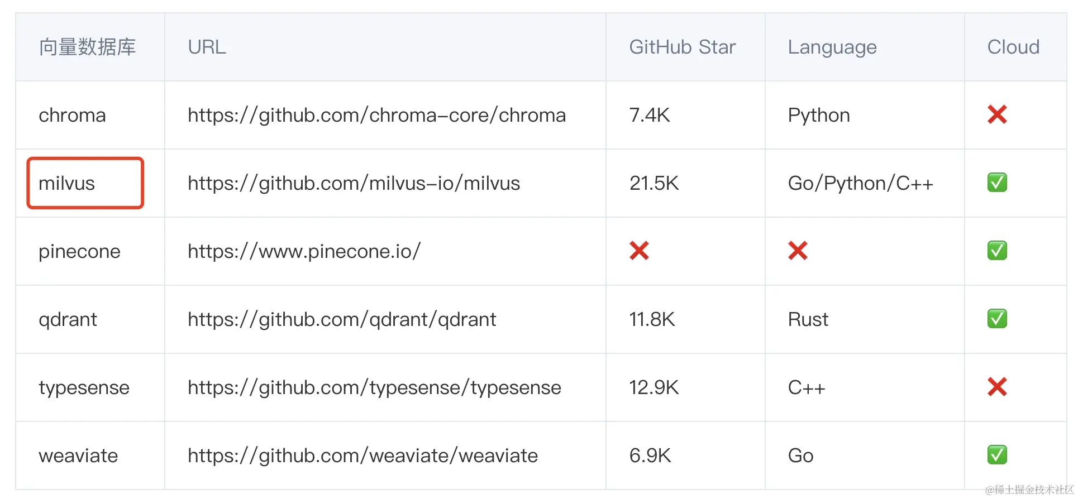Click pinecone's red cross under Language

798,251
